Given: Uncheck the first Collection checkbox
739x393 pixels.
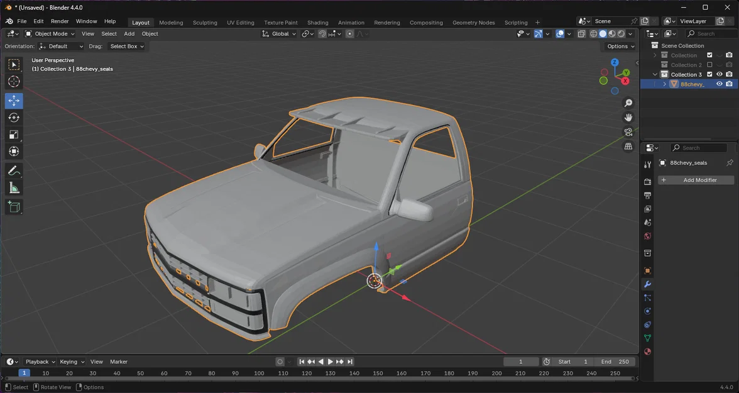Looking at the screenshot, I should click(x=709, y=55).
